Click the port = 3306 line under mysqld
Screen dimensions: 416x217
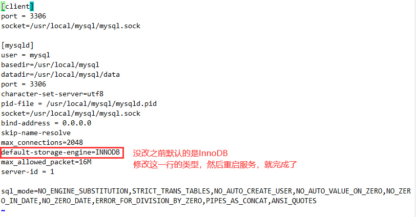click(24, 84)
